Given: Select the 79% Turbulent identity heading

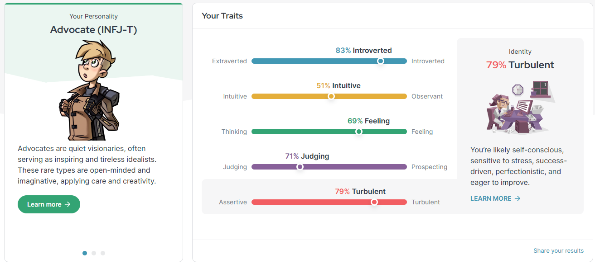Looking at the screenshot, I should (x=520, y=65).
